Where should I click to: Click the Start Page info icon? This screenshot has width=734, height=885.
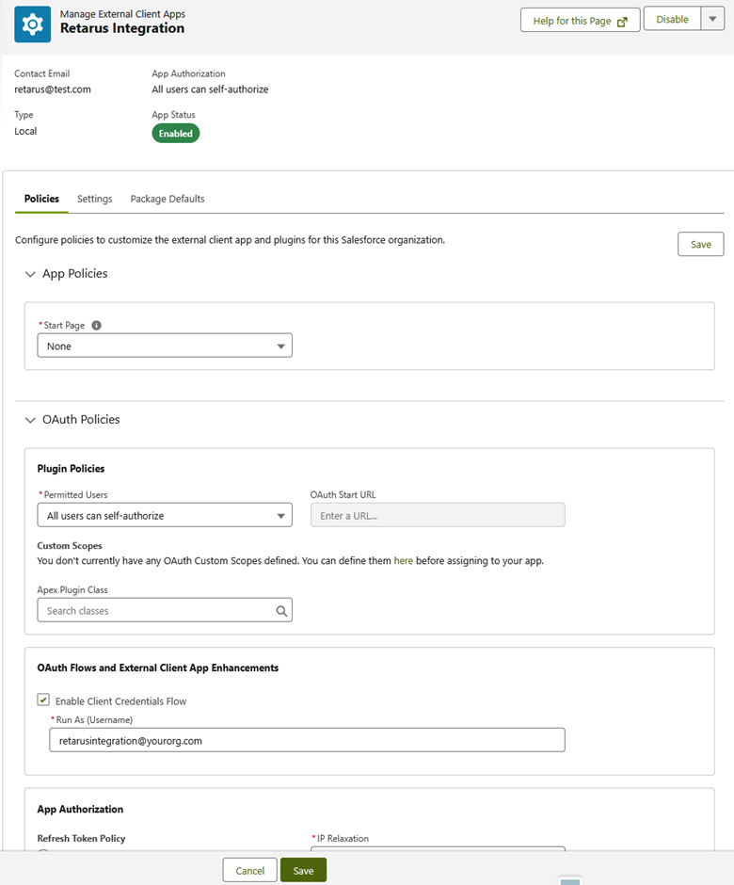(x=96, y=326)
